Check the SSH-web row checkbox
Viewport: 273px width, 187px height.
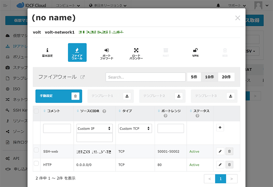tap(37, 150)
